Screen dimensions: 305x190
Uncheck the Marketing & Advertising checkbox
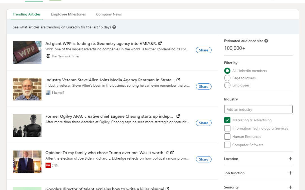coord(227,120)
